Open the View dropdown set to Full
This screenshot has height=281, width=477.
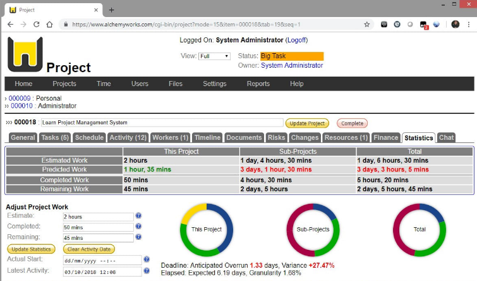click(x=214, y=56)
